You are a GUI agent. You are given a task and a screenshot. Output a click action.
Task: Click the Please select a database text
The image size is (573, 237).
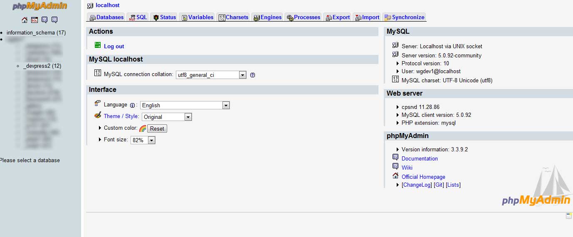(30, 160)
